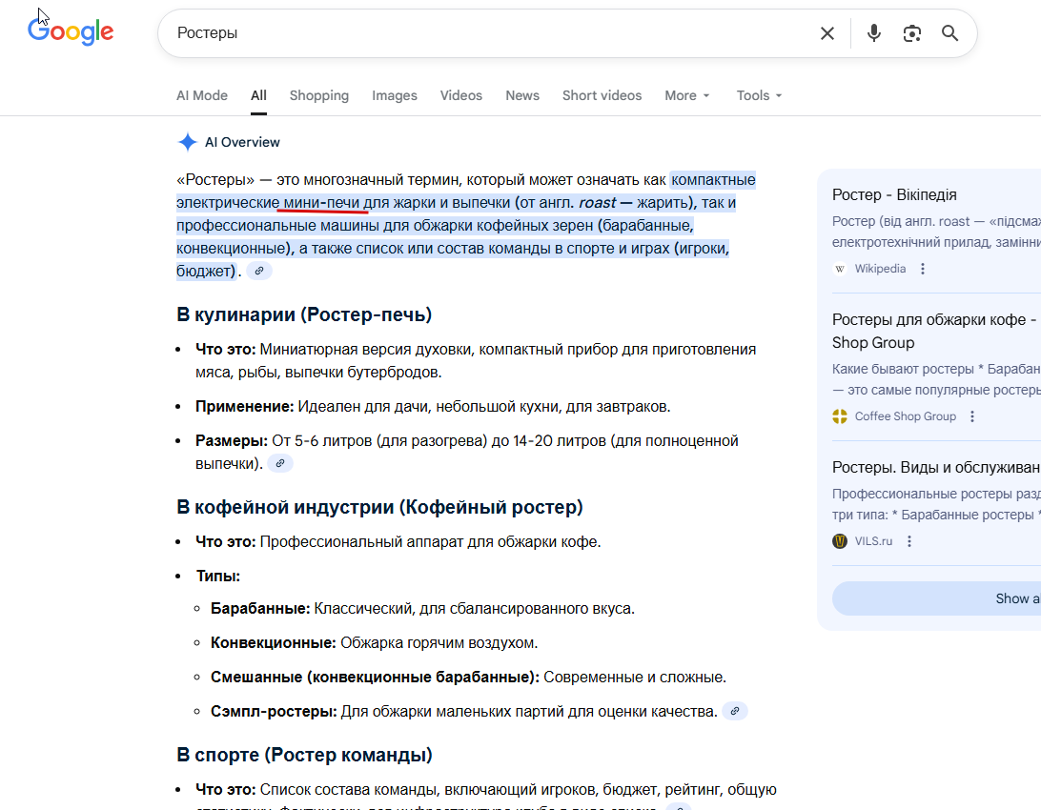Switch to AI Mode tab
Viewport: 1041px width, 810px height.
coord(202,95)
